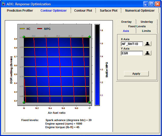
Task: Click the yellow HC legend swatch
Action: (22, 29)
